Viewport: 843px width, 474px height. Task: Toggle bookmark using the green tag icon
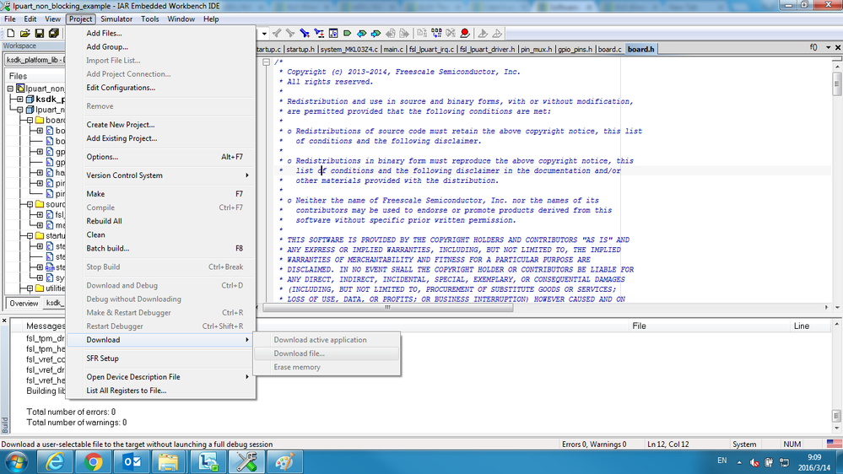click(348, 34)
